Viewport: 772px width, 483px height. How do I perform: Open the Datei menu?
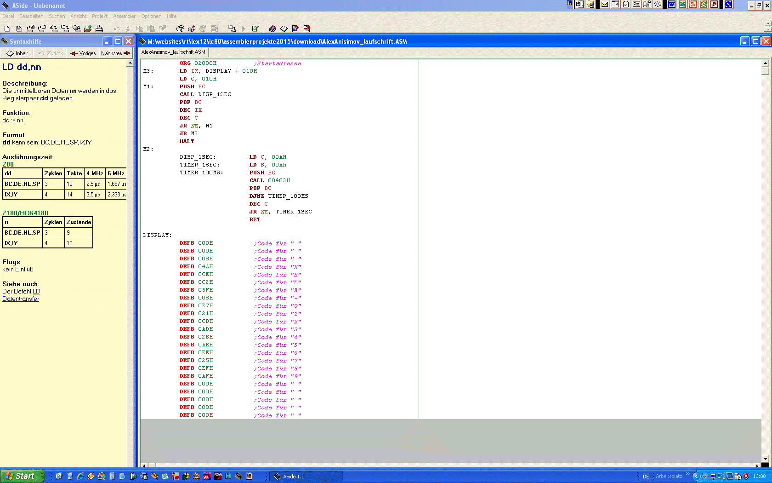tap(8, 16)
